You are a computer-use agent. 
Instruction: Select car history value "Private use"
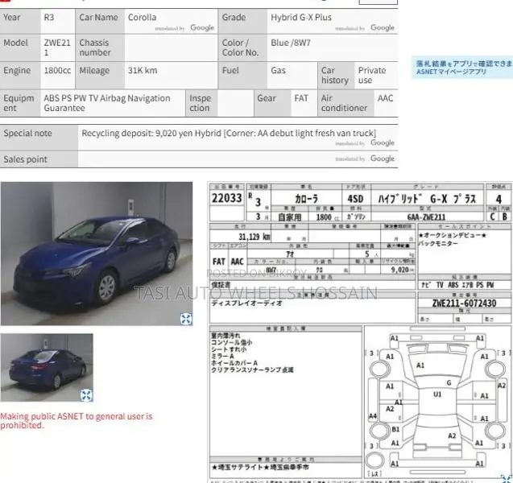pos(372,75)
